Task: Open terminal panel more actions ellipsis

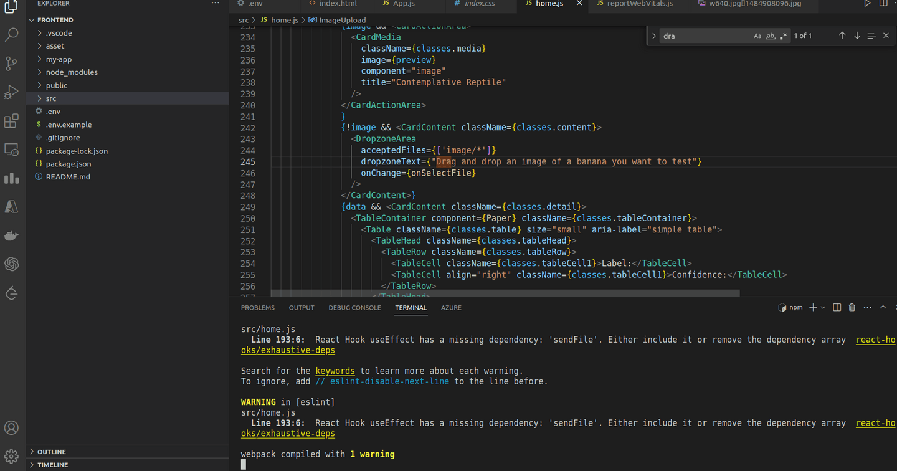Action: click(868, 308)
